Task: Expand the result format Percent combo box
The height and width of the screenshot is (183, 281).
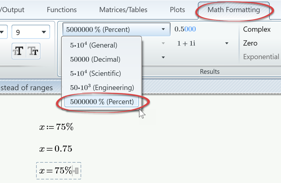Action: coord(163,29)
